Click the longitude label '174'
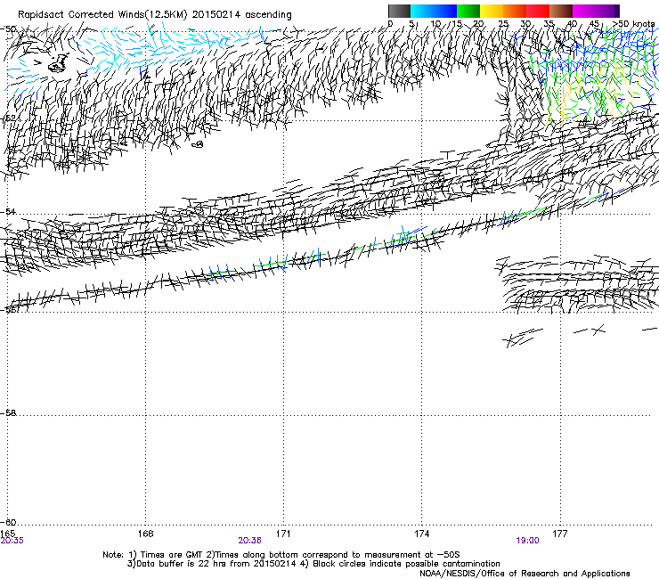 (421, 534)
